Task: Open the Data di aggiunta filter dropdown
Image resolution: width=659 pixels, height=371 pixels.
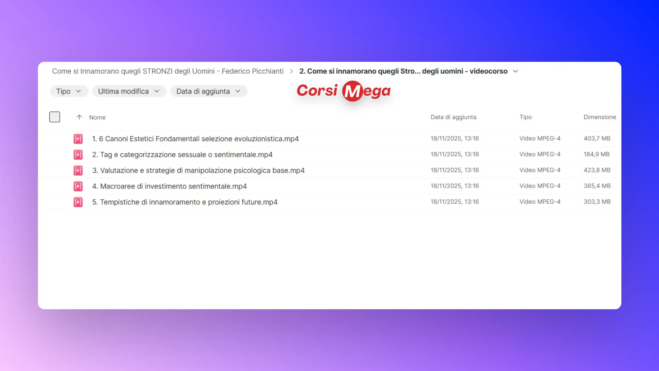Action: click(208, 91)
